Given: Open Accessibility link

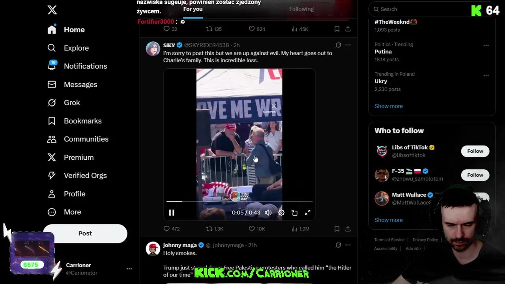Looking at the screenshot, I should pos(386,248).
